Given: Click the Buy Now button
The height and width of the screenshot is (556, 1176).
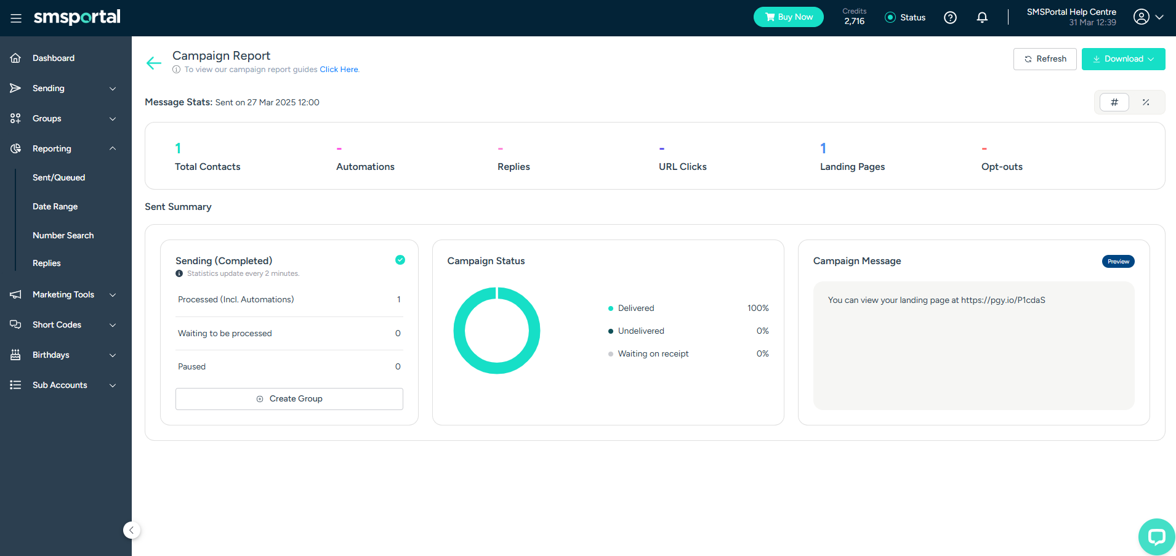Looking at the screenshot, I should 789,17.
